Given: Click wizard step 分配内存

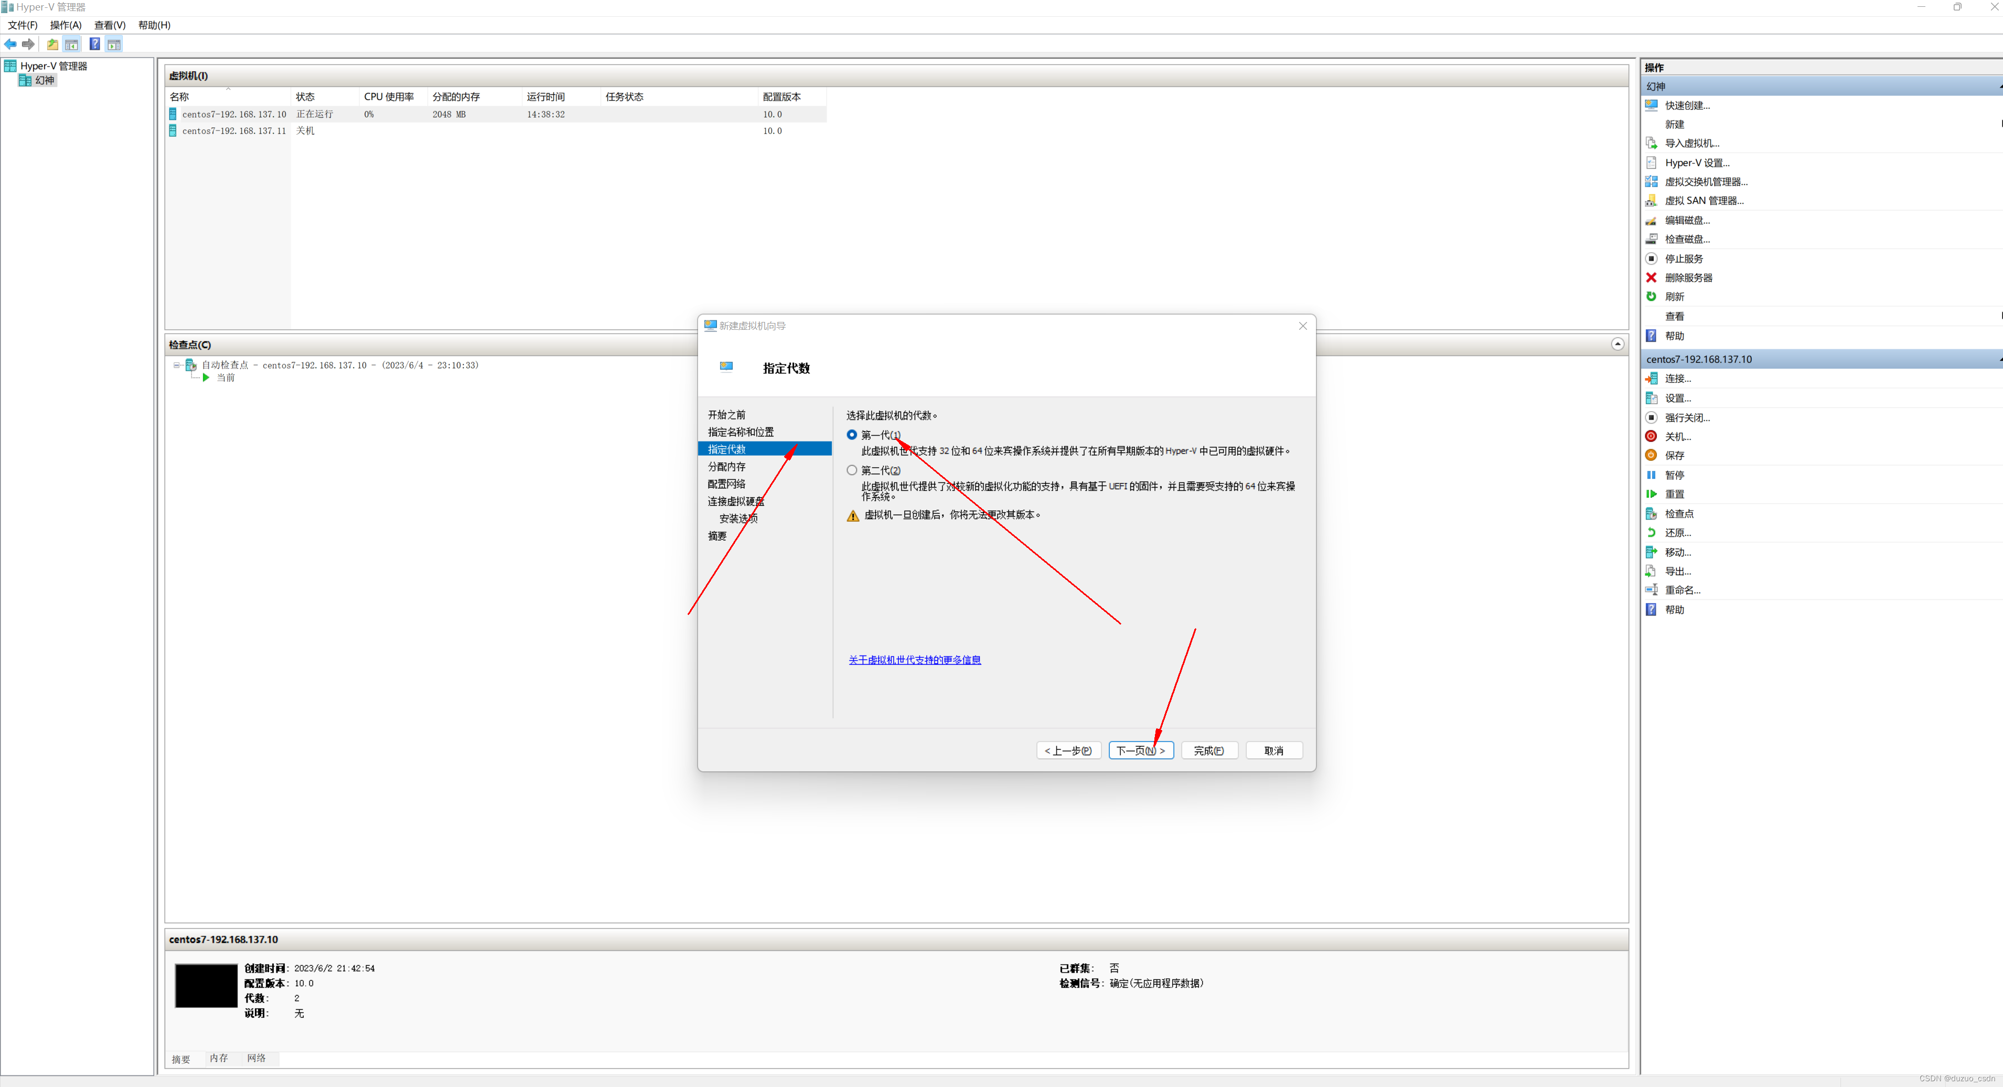Looking at the screenshot, I should 726,467.
